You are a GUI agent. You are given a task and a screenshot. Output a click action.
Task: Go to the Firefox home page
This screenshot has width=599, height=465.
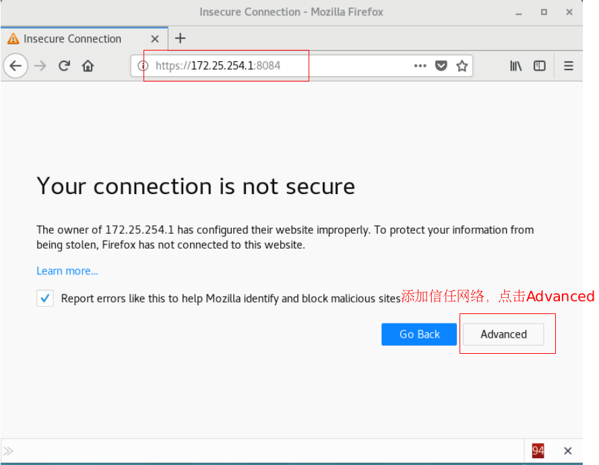click(x=88, y=66)
